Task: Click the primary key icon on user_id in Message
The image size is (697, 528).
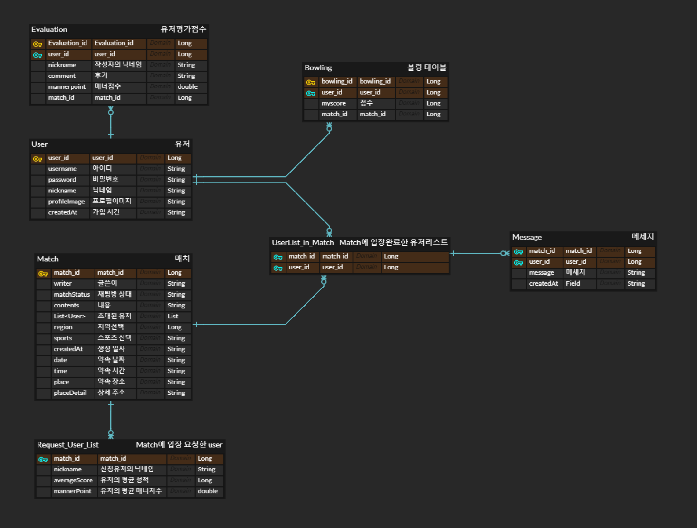Action: (519, 262)
